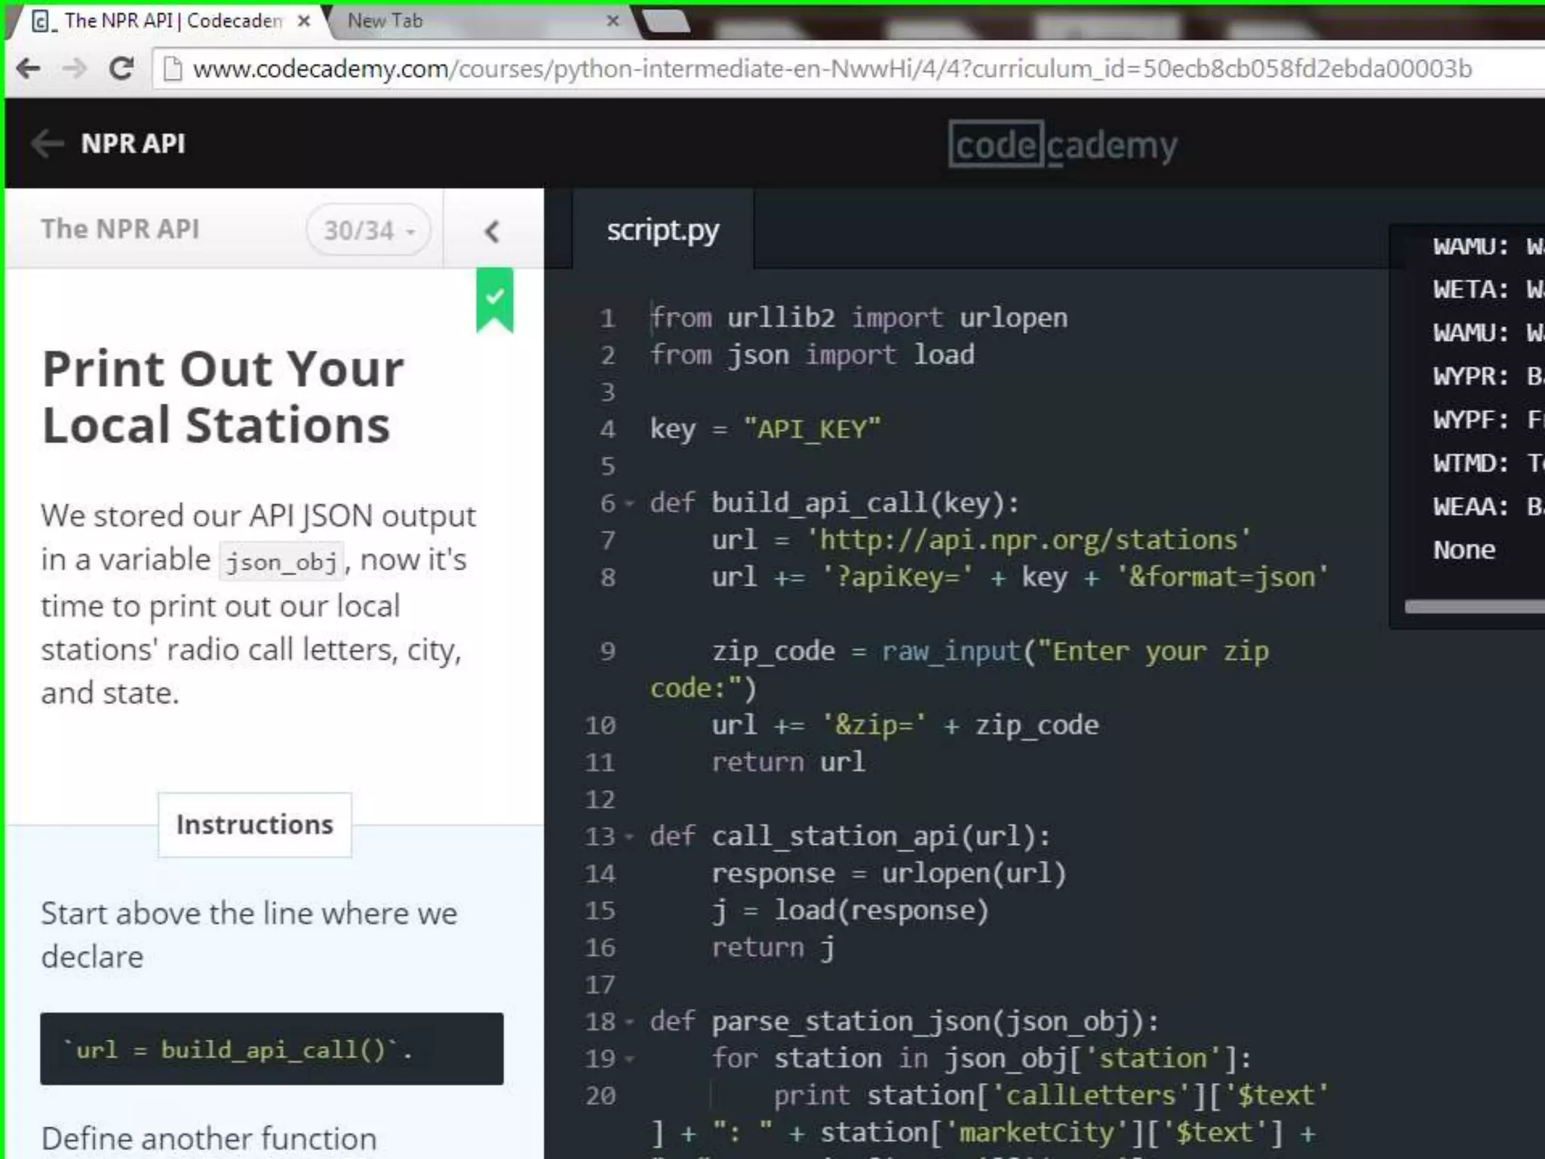Click 'response = urlopen(url)' on line 14
The width and height of the screenshot is (1545, 1159).
889,873
